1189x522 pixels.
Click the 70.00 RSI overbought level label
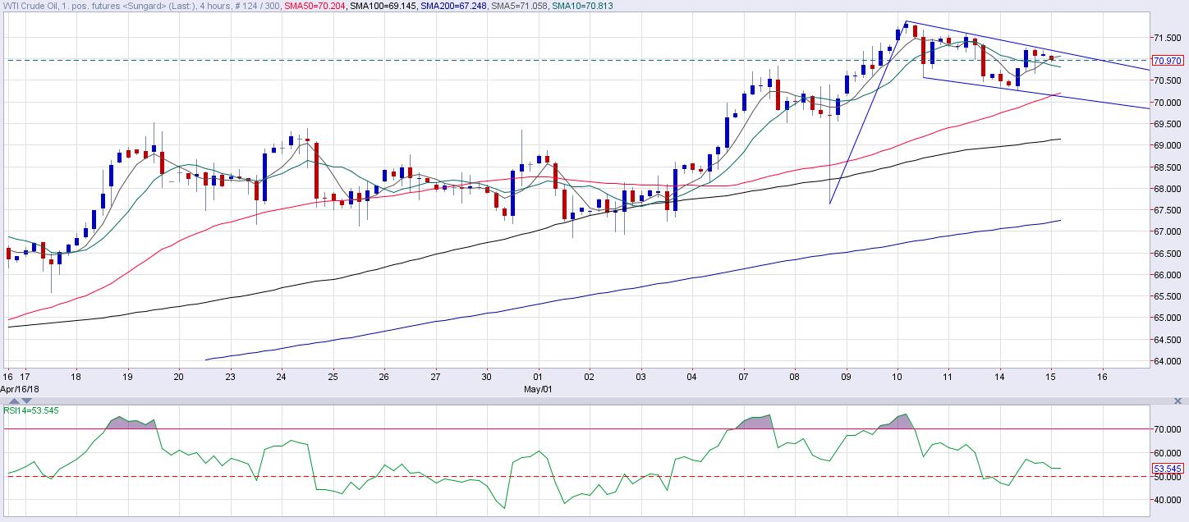[1169, 429]
